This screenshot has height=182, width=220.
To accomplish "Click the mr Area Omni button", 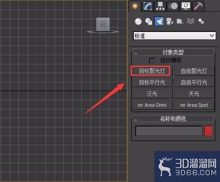I will coord(152,105).
